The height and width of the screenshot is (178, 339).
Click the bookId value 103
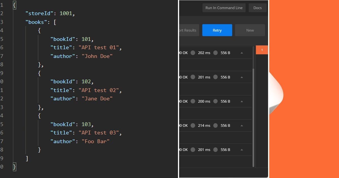pyautogui.click(x=86, y=124)
